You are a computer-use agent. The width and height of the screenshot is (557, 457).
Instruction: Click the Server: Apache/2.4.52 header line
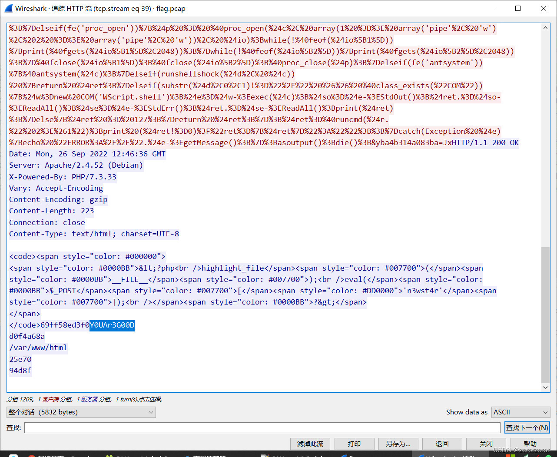coord(76,165)
